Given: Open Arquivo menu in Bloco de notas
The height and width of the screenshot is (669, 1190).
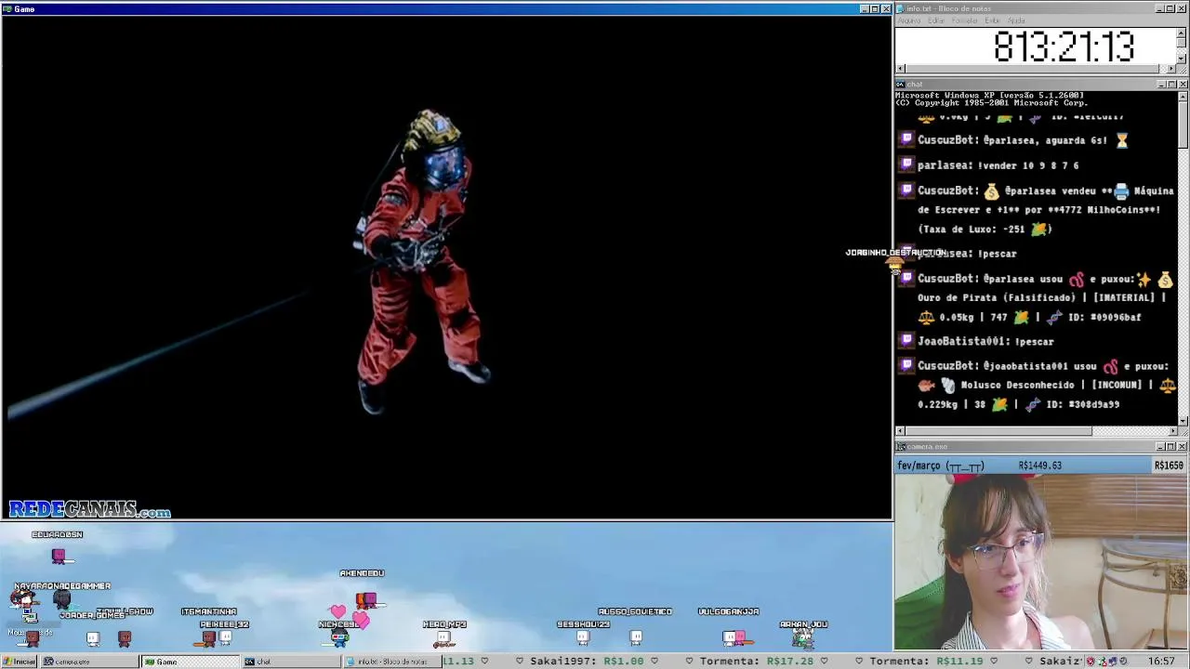Looking at the screenshot, I should 908,20.
